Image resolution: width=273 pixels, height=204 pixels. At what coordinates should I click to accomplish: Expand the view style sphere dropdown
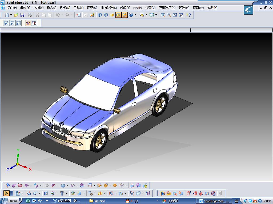point(135,15)
